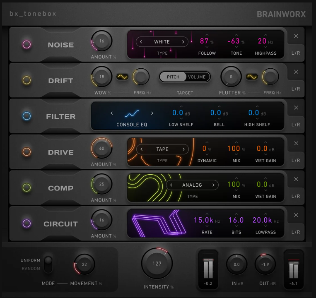Select PITCH as drift target
Screen dimensions: 316x298
coord(173,77)
